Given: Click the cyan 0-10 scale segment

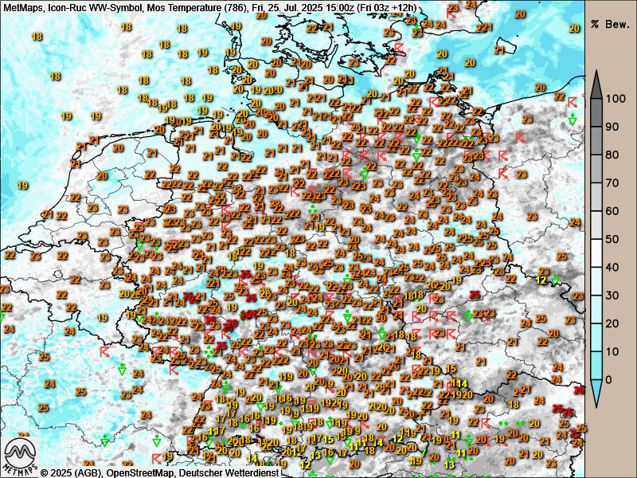Looking at the screenshot, I should (x=596, y=365).
